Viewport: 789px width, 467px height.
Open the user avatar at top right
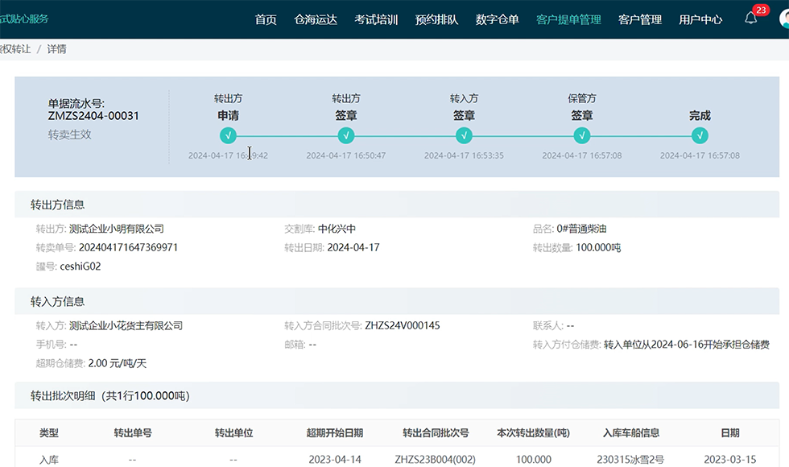pyautogui.click(x=784, y=19)
